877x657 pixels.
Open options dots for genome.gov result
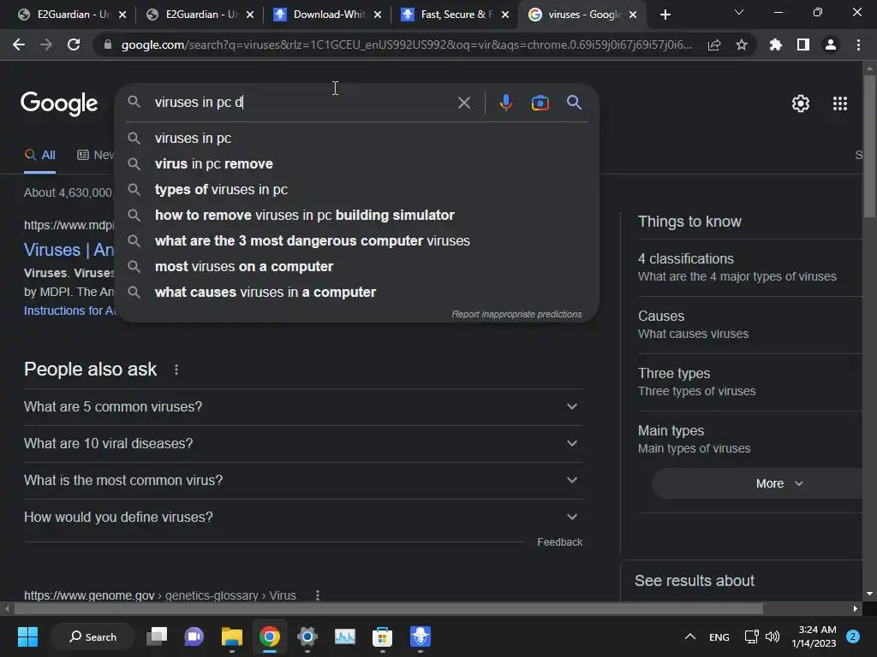318,595
